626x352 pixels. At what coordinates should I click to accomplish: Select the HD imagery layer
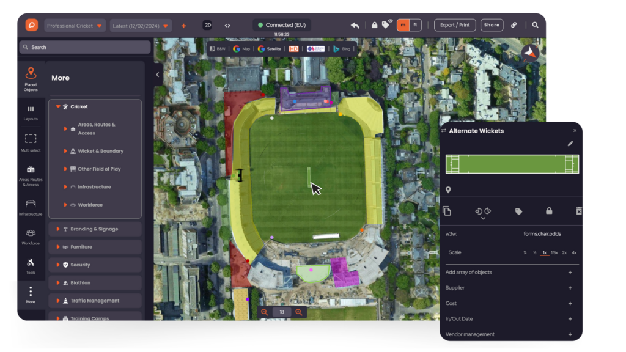click(x=293, y=49)
